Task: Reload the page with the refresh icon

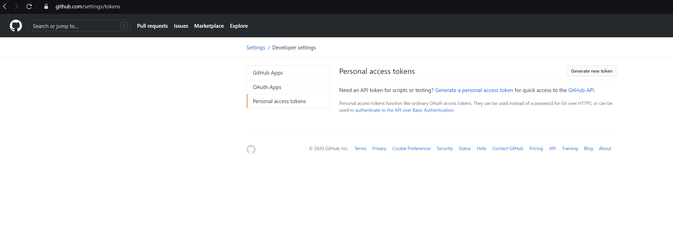Action: (x=29, y=7)
